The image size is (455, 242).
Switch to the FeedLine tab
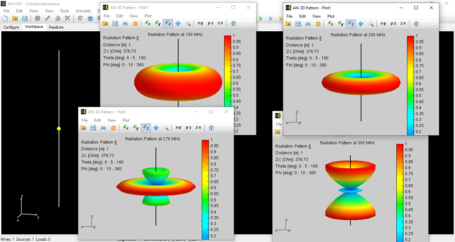(x=56, y=27)
